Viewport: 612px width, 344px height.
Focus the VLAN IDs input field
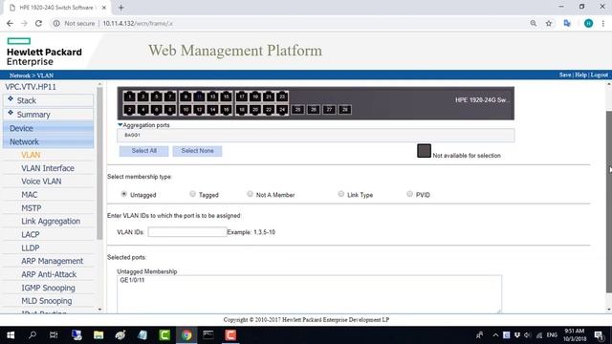pos(187,232)
